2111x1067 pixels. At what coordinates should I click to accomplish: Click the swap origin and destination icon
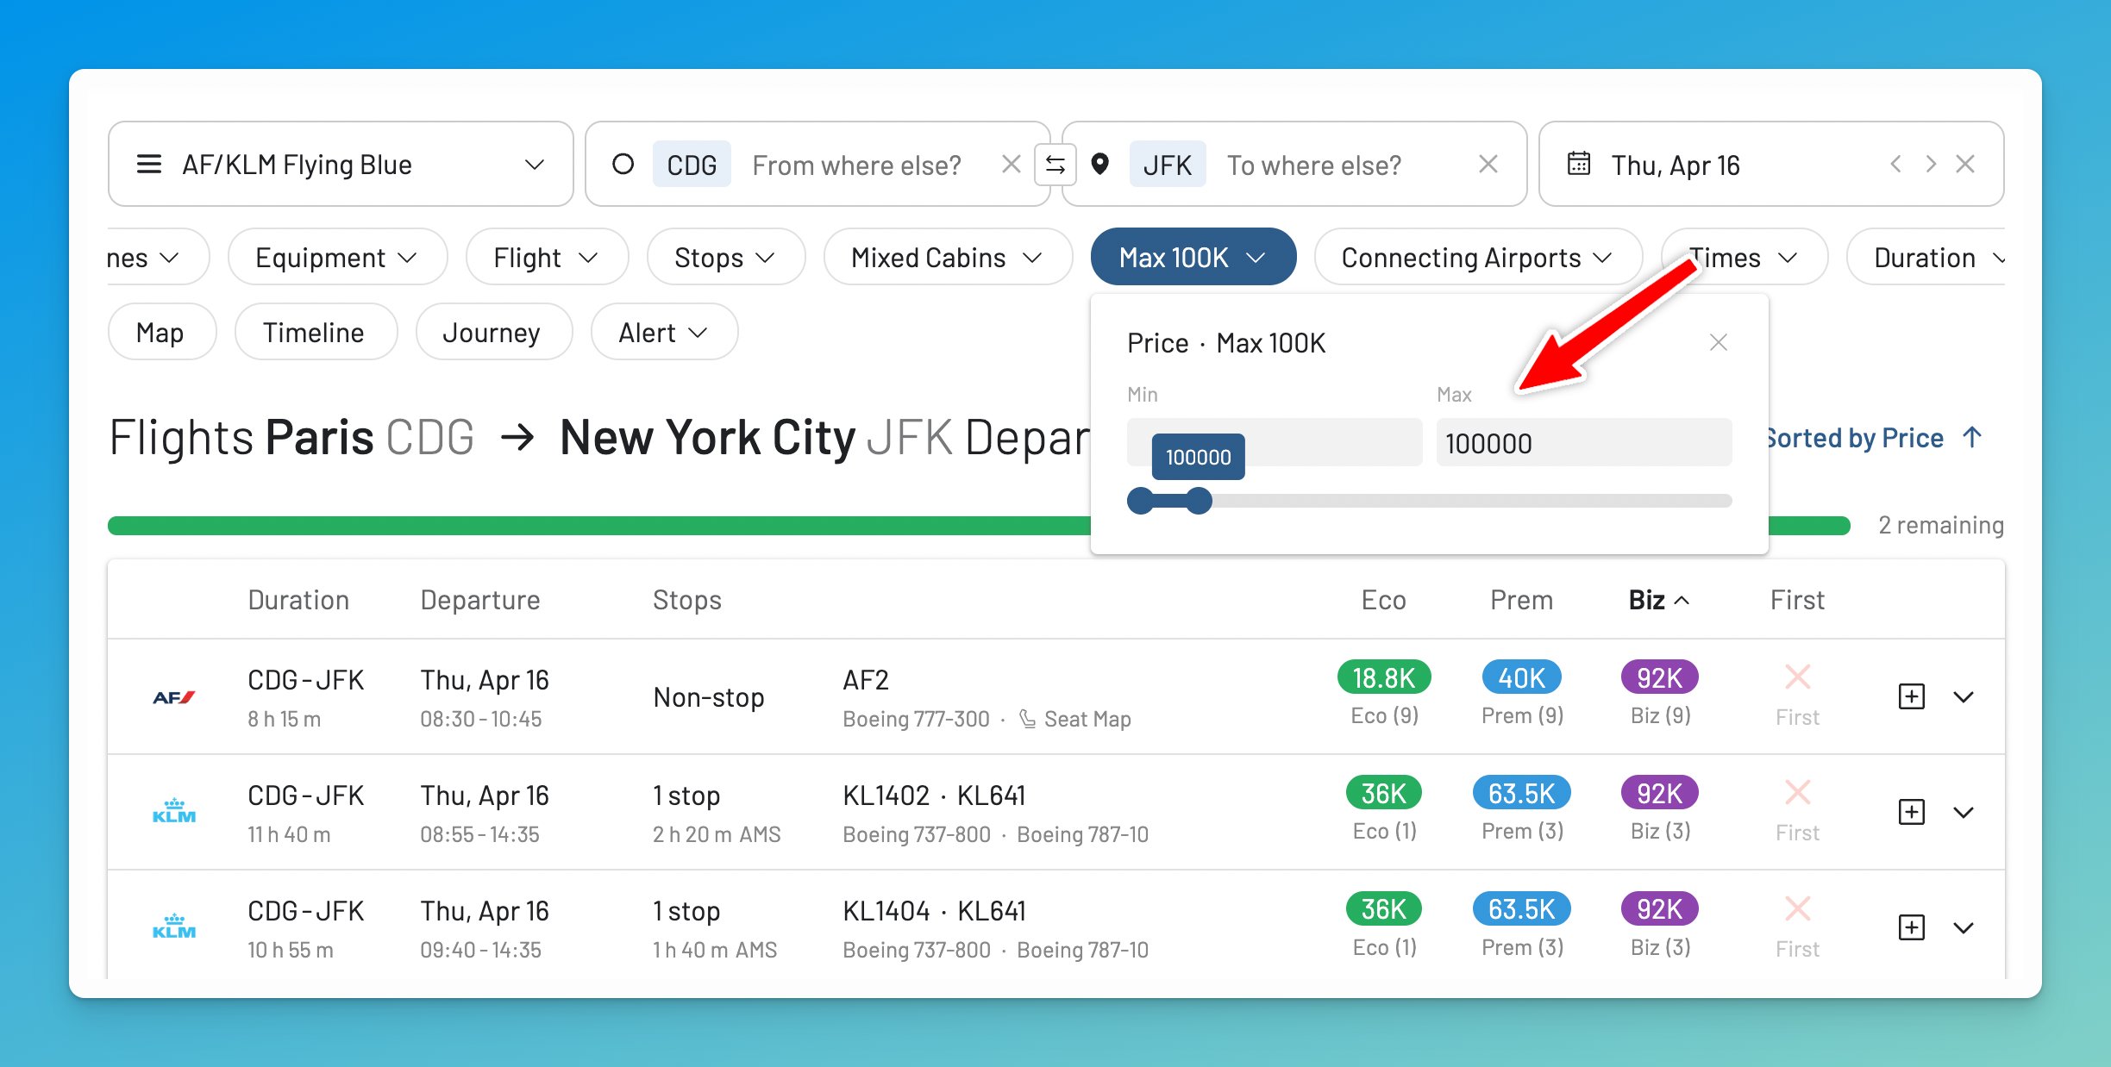(1055, 164)
